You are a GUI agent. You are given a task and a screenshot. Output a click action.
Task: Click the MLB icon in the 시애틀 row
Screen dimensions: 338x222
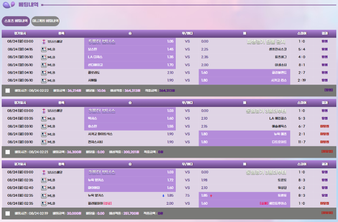click(x=44, y=80)
